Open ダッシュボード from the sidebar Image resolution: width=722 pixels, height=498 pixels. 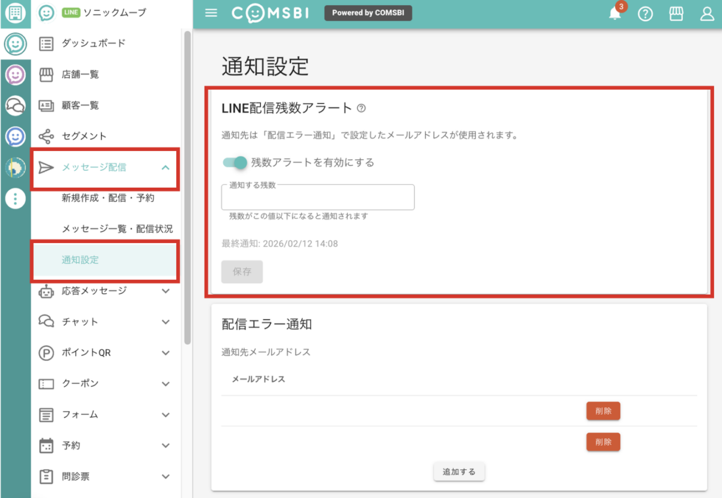point(93,43)
